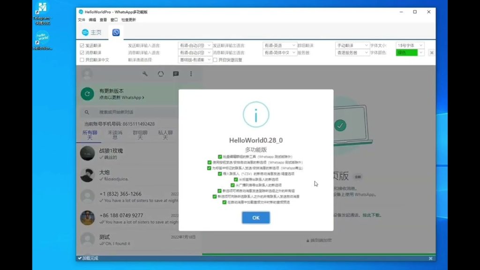Viewport: 480px width, 270px height.
Task: Open the 测试 chat
Action: coord(138,240)
